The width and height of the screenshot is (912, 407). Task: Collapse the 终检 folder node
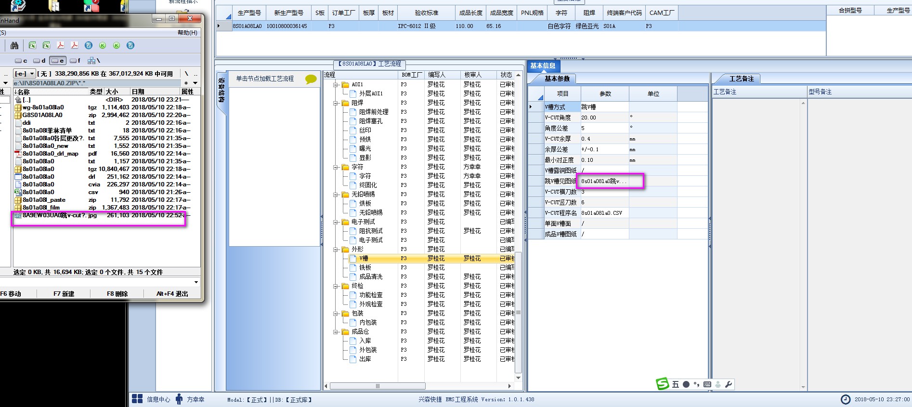click(336, 286)
